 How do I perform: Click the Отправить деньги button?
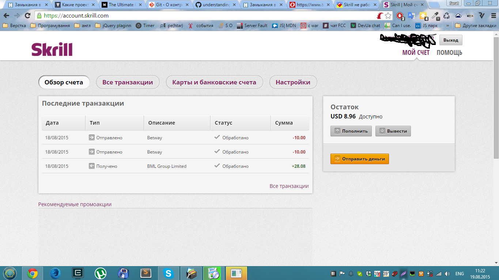(x=360, y=159)
